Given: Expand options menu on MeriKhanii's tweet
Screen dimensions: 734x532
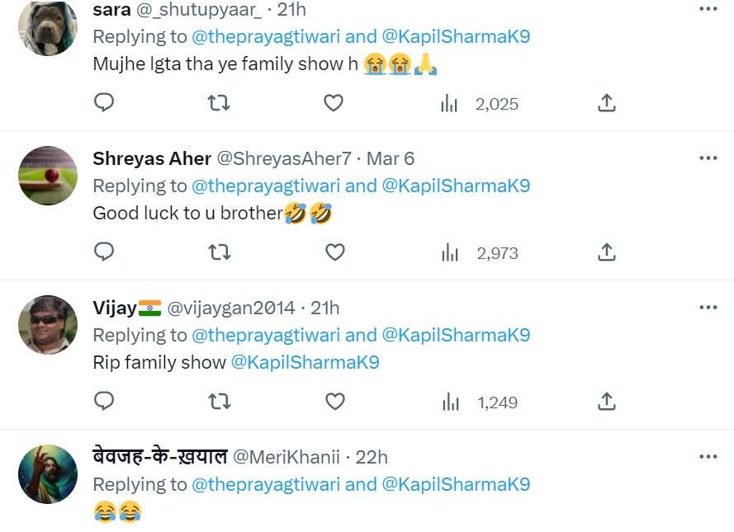Looking at the screenshot, I should 708,456.
